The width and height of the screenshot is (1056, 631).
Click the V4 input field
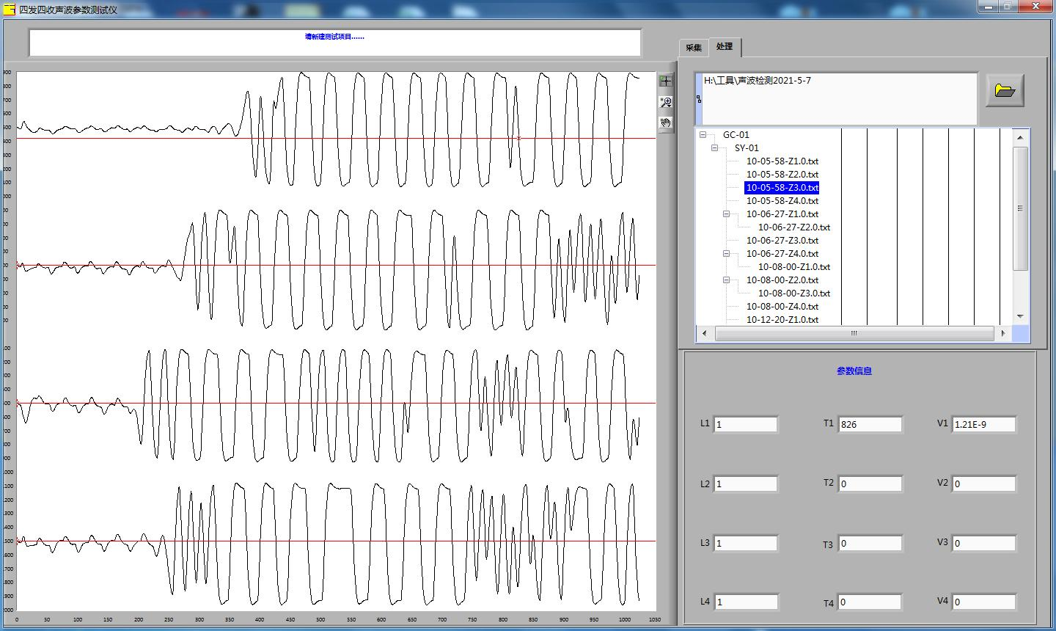tap(984, 602)
